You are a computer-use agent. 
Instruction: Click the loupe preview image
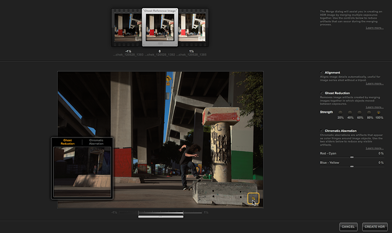[82, 172]
